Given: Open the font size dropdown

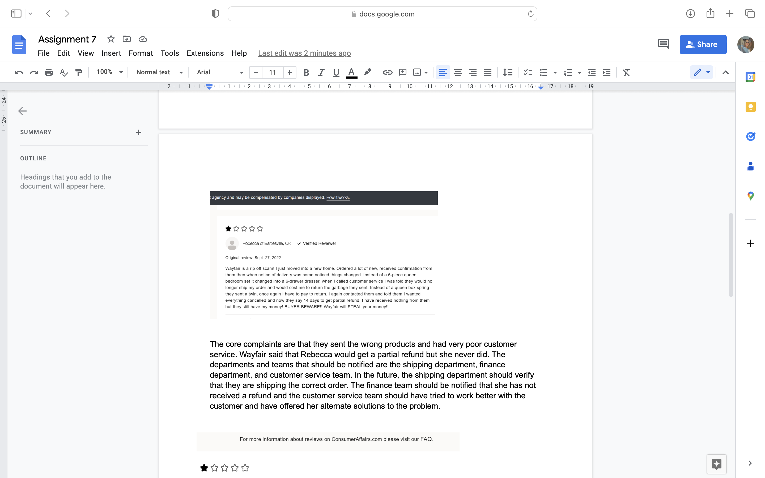Looking at the screenshot, I should (273, 72).
